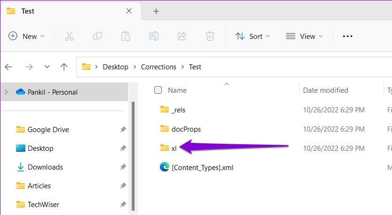Add a new tab with plus button
The width and height of the screenshot is (392, 215).
(x=156, y=11)
